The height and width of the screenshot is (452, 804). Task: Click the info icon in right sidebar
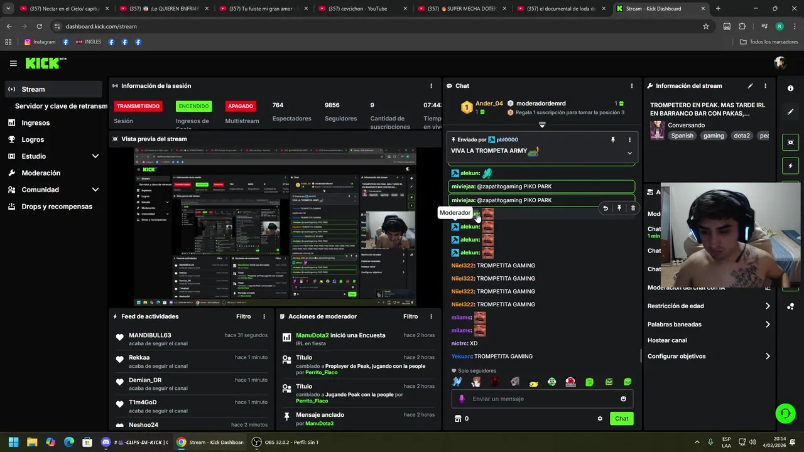click(790, 89)
